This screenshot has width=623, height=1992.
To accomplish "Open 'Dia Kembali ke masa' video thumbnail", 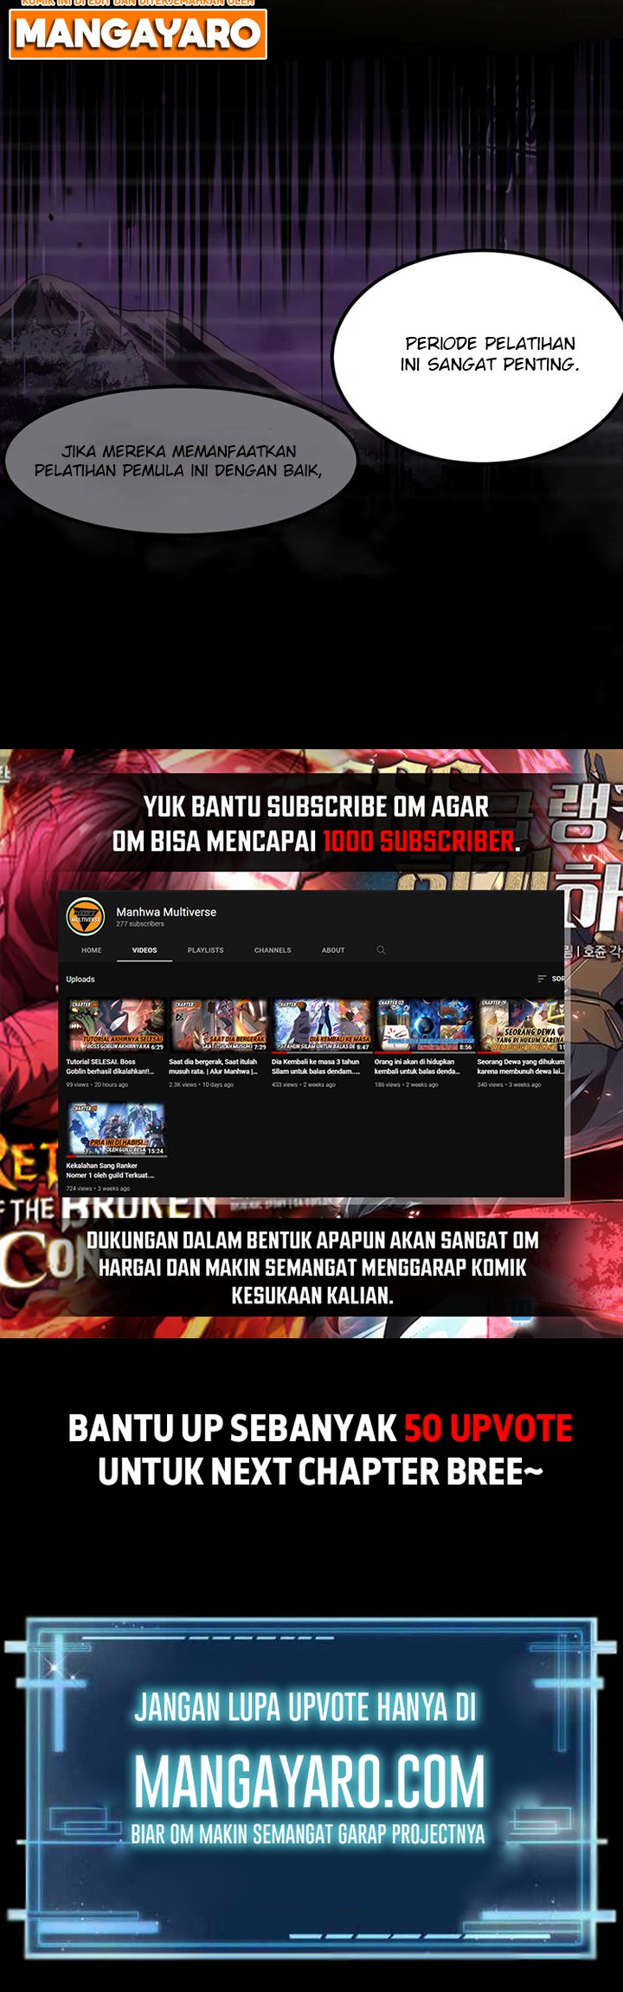I will coord(322,1025).
